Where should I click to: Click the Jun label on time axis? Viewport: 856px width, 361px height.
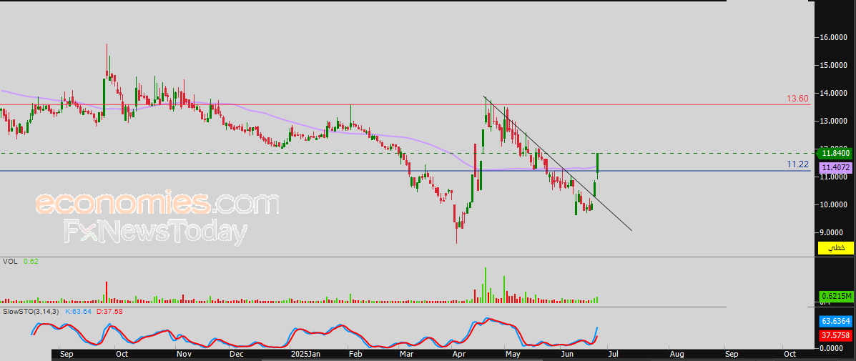point(568,355)
